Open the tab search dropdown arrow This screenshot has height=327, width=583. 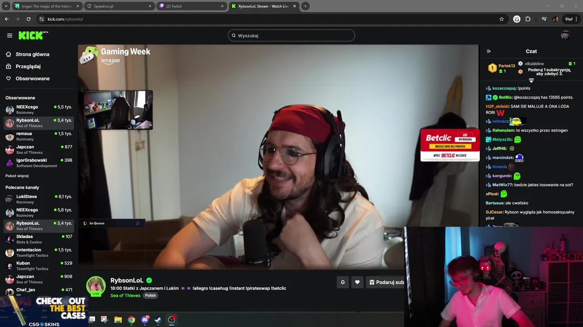5,6
